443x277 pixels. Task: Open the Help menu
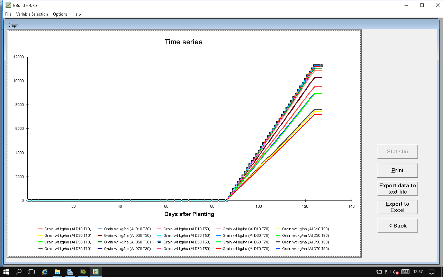tap(76, 14)
